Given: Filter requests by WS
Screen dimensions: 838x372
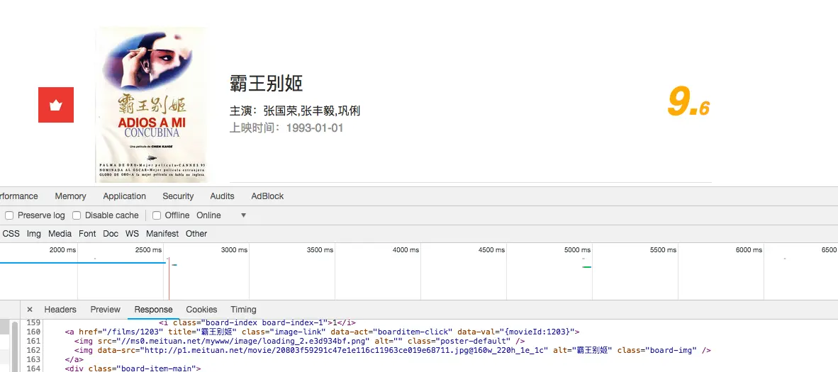Looking at the screenshot, I should (132, 234).
